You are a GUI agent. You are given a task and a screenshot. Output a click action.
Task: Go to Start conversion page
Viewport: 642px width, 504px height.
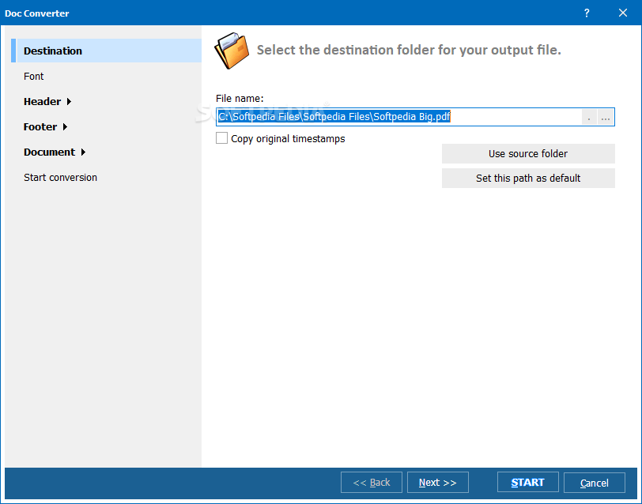point(60,178)
